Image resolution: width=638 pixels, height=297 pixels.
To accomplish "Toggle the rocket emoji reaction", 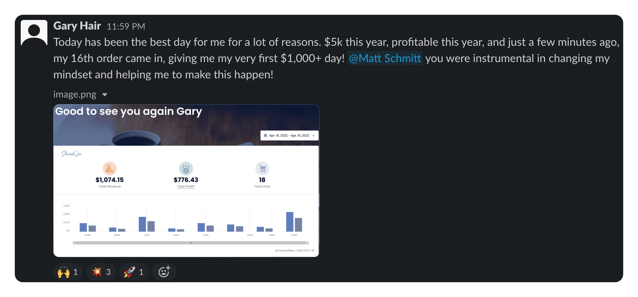I will point(134,272).
